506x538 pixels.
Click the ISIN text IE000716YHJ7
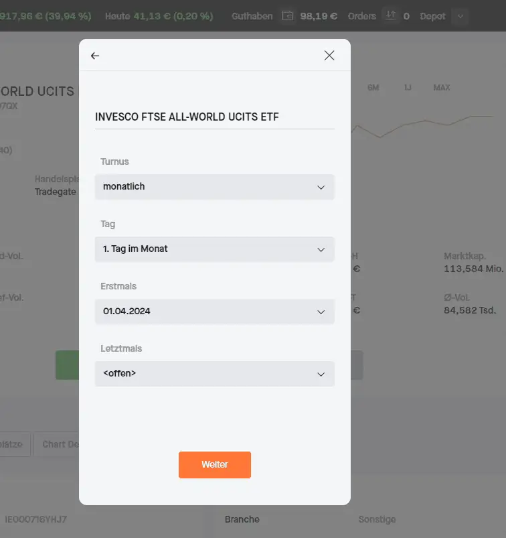point(35,519)
